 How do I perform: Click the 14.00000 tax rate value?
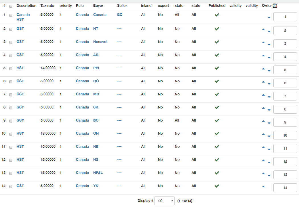coord(48,68)
